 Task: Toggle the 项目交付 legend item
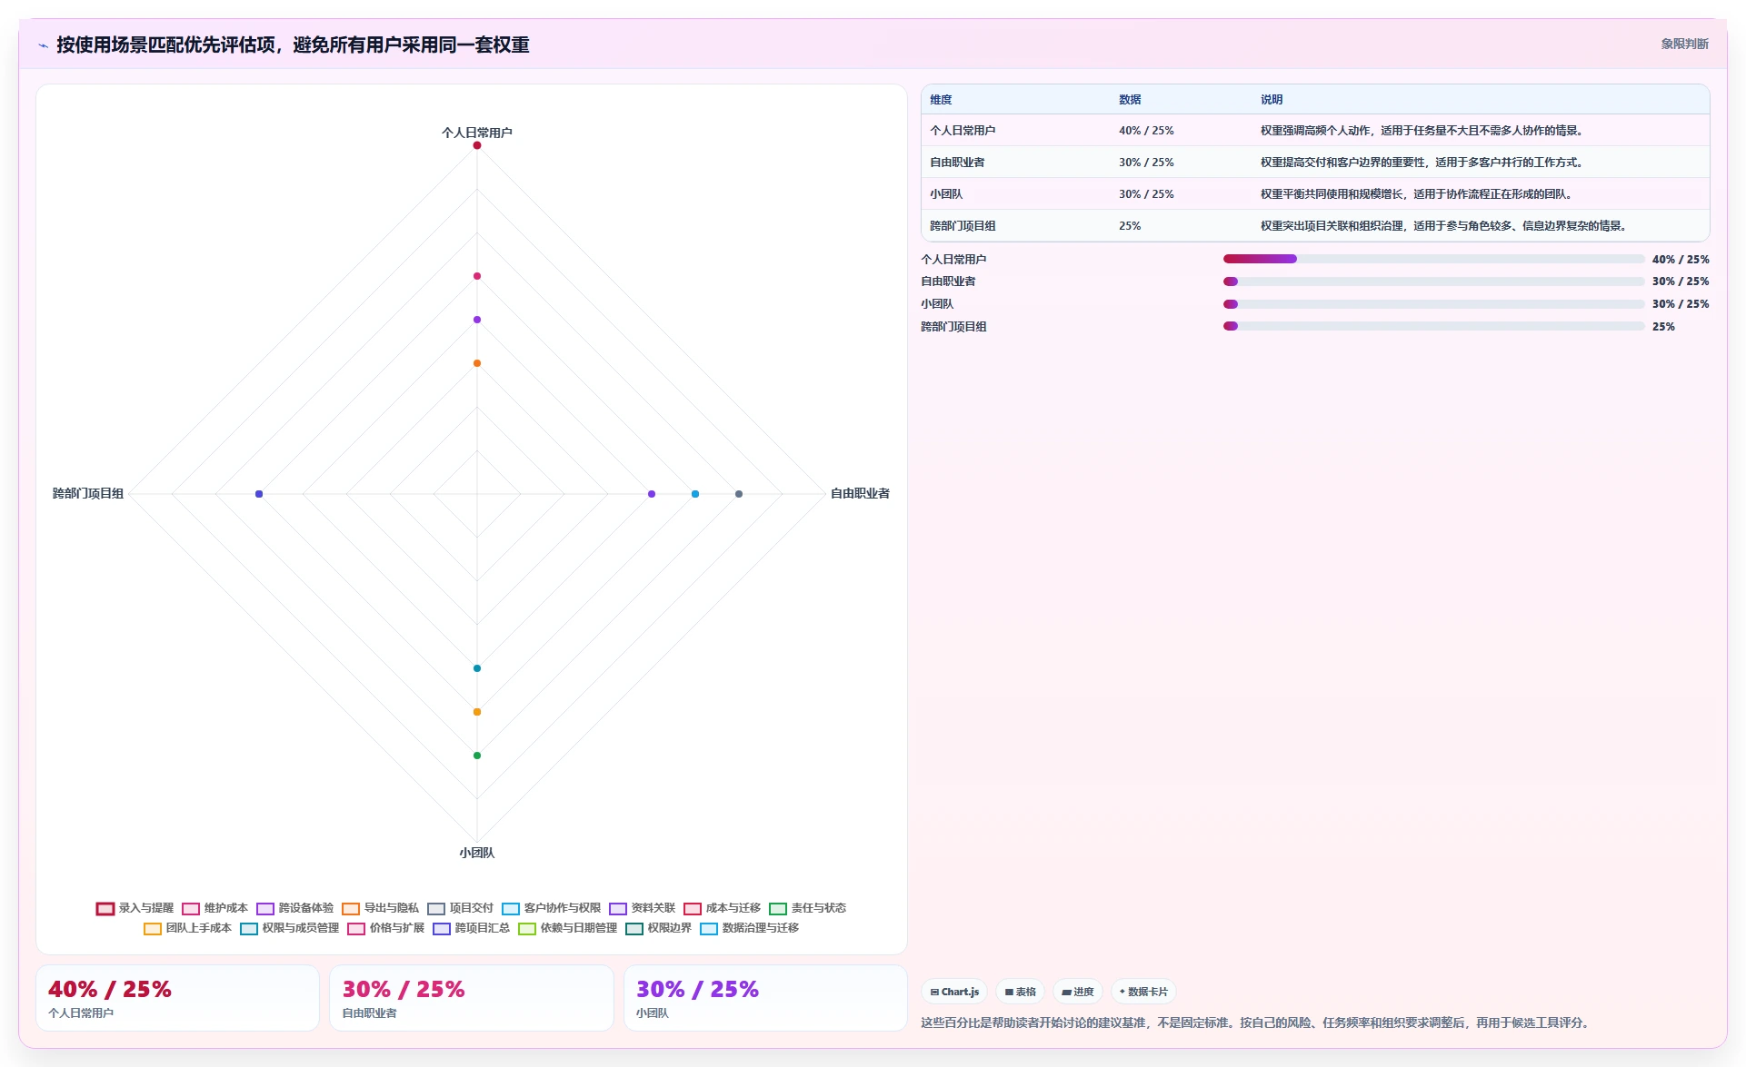(x=460, y=908)
